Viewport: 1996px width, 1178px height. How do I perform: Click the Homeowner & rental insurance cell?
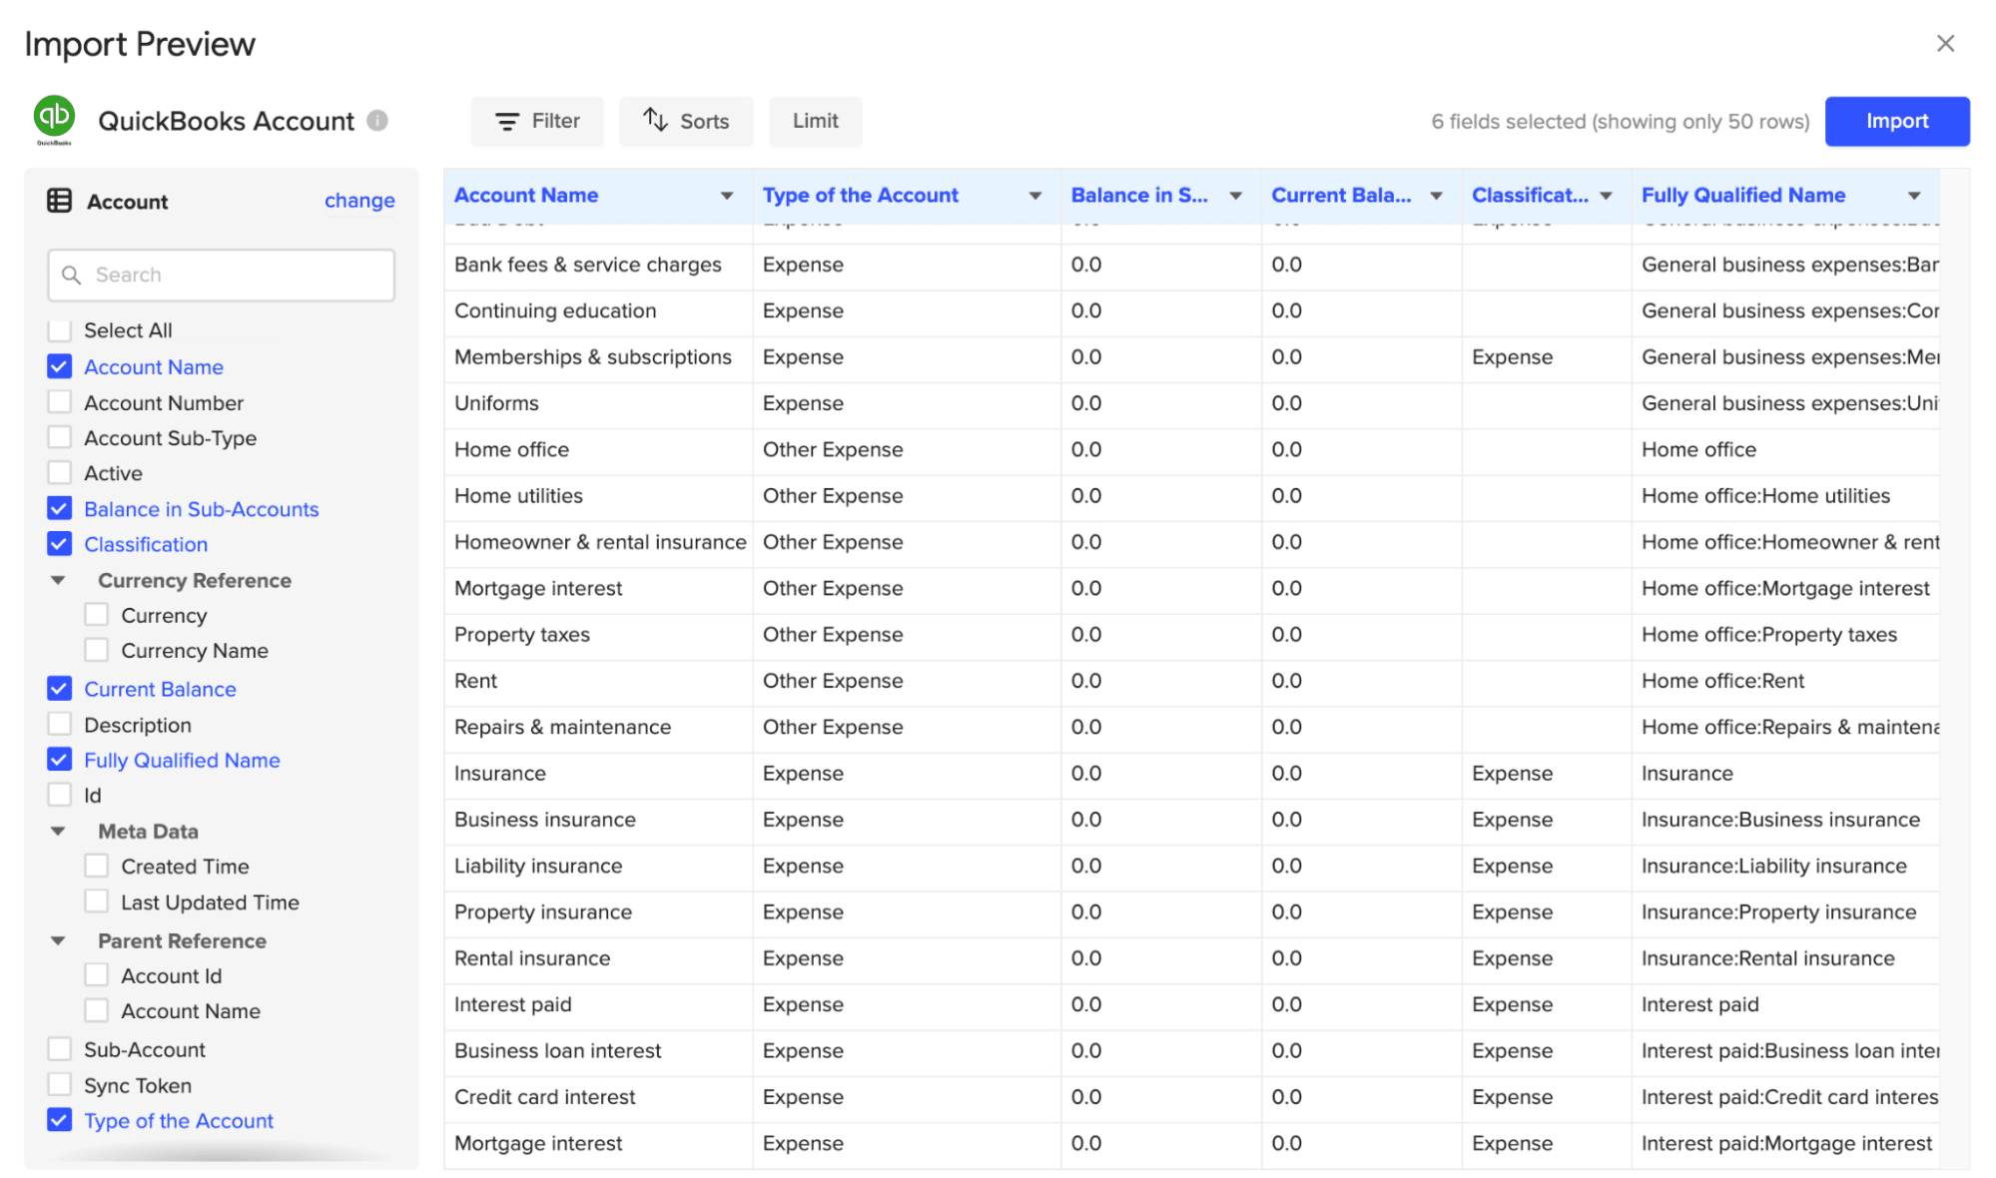598,542
